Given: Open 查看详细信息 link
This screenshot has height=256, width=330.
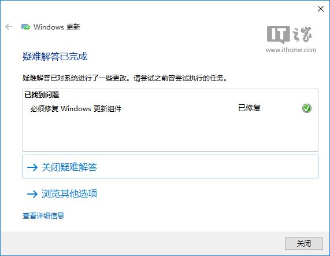Looking at the screenshot, I should pos(43,215).
